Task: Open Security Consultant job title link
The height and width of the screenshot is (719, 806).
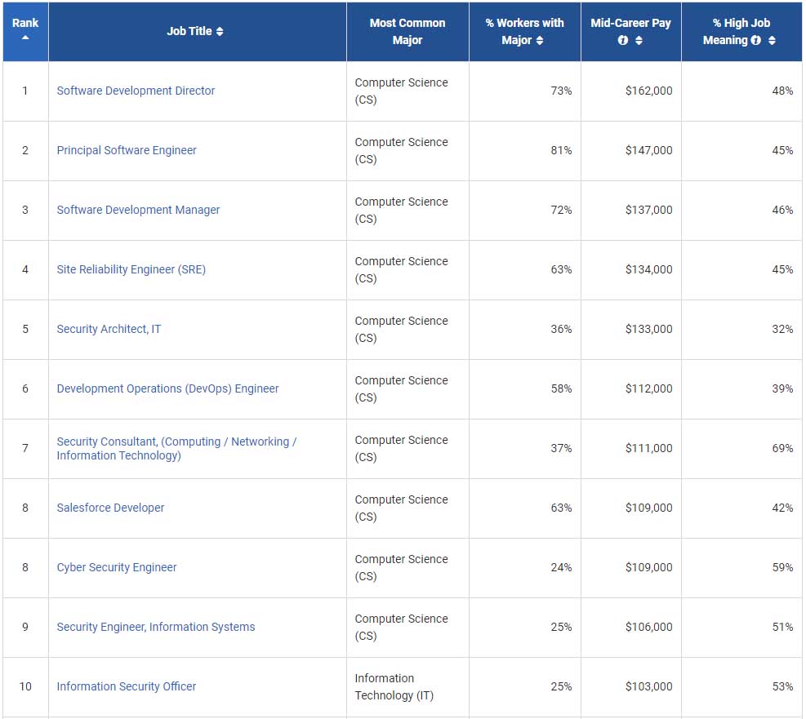Action: click(x=177, y=448)
